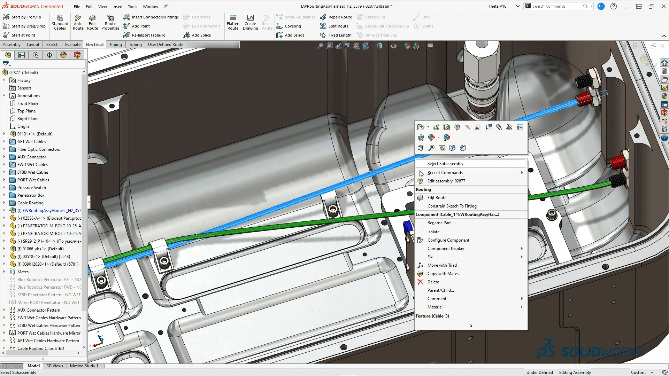Open the Theta V16 dropdown
This screenshot has width=669, height=376.
(517, 6)
